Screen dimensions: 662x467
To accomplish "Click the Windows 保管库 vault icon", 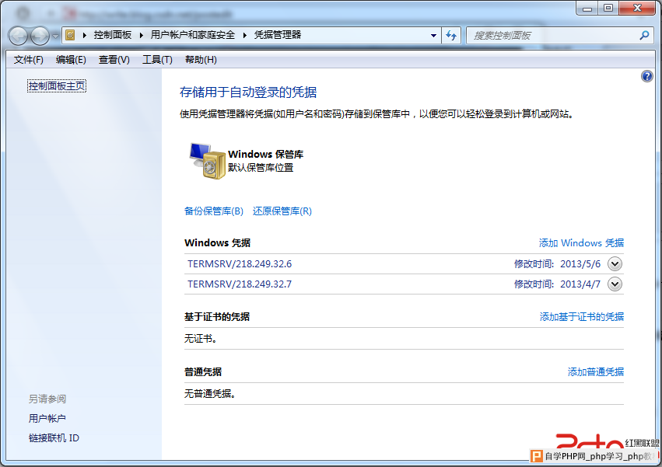I will click(x=206, y=161).
